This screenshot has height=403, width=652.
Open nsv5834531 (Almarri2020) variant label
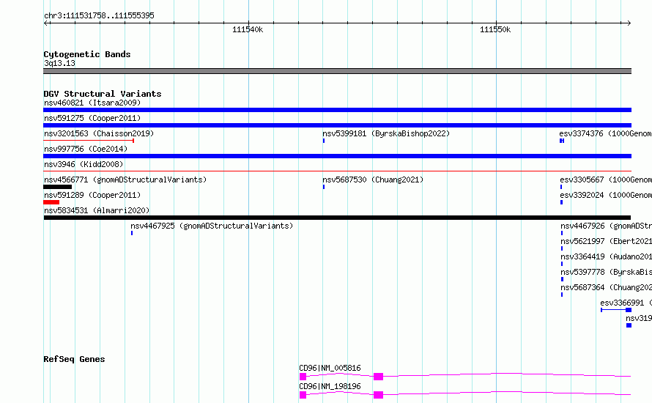tap(97, 210)
